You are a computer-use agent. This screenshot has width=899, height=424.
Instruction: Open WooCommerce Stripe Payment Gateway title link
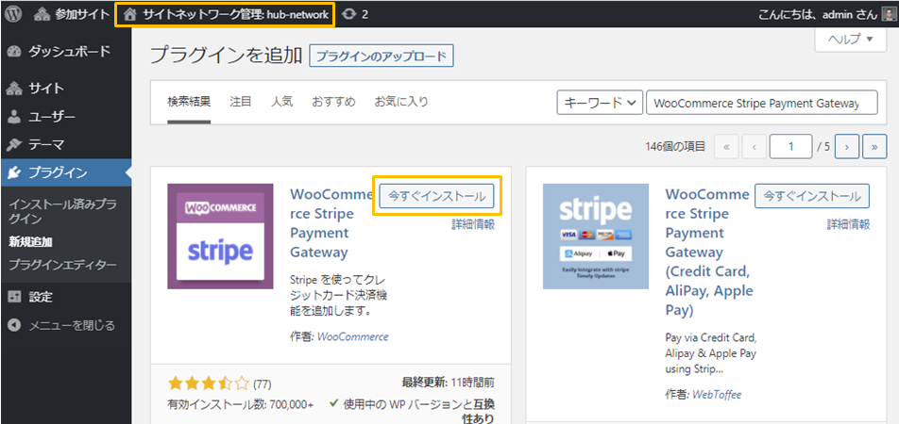click(332, 223)
